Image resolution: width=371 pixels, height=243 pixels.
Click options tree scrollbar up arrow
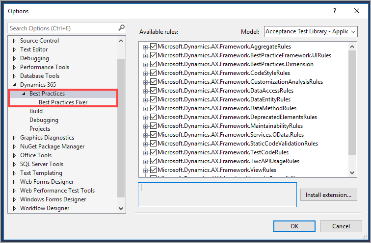(121, 41)
